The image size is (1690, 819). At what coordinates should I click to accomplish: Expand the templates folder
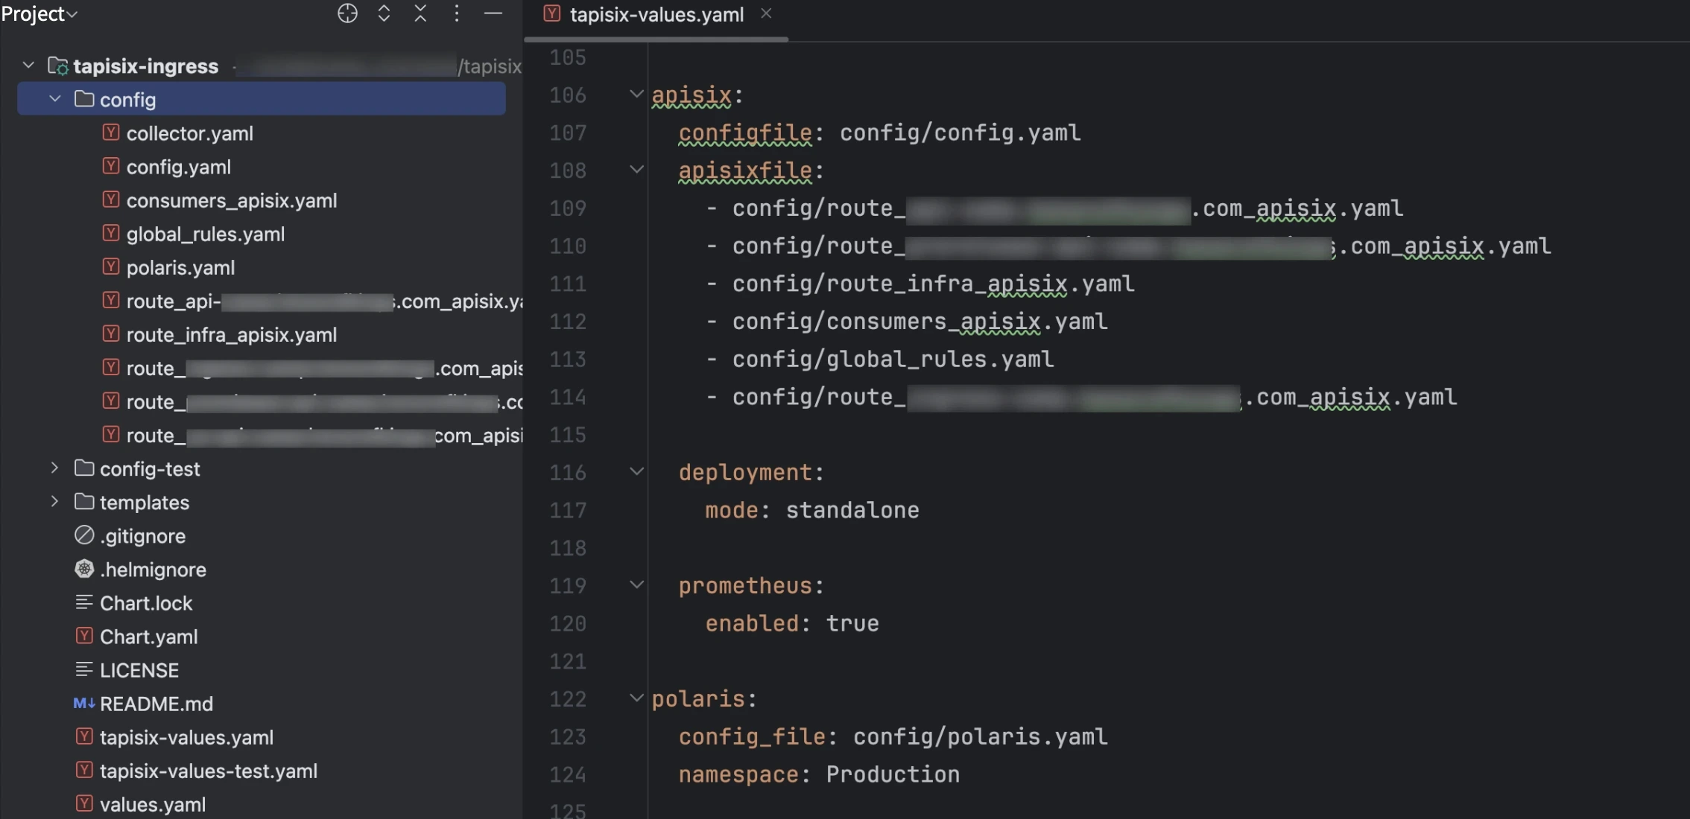click(x=54, y=502)
